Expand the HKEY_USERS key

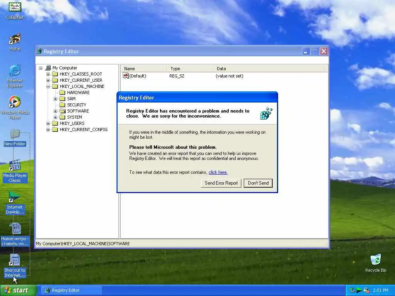[x=48, y=123]
